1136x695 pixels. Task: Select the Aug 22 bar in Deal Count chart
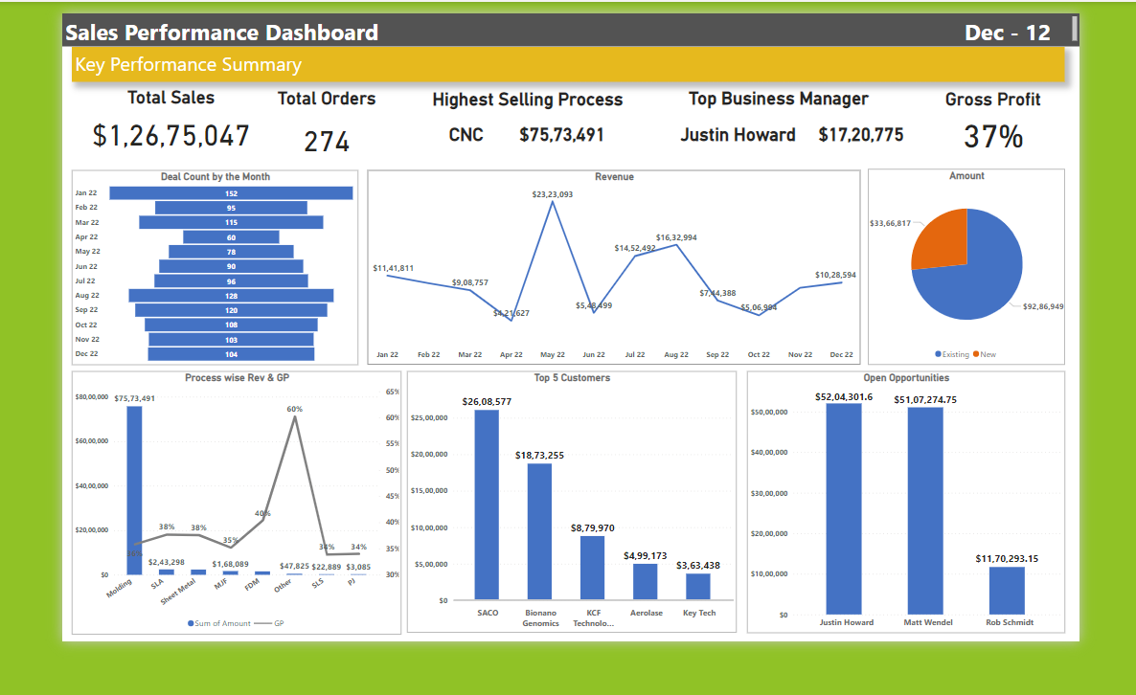pos(231,296)
